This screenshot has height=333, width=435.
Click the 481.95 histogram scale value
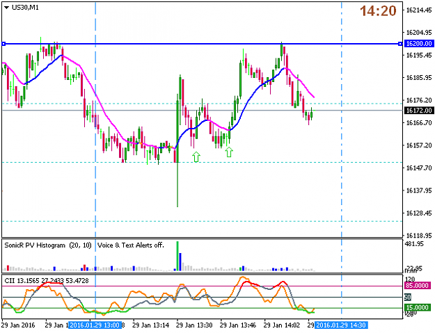click(414, 244)
